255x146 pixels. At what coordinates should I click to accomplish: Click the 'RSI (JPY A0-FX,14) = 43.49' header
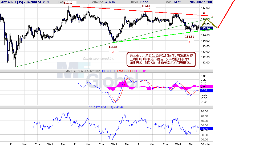[106, 107]
